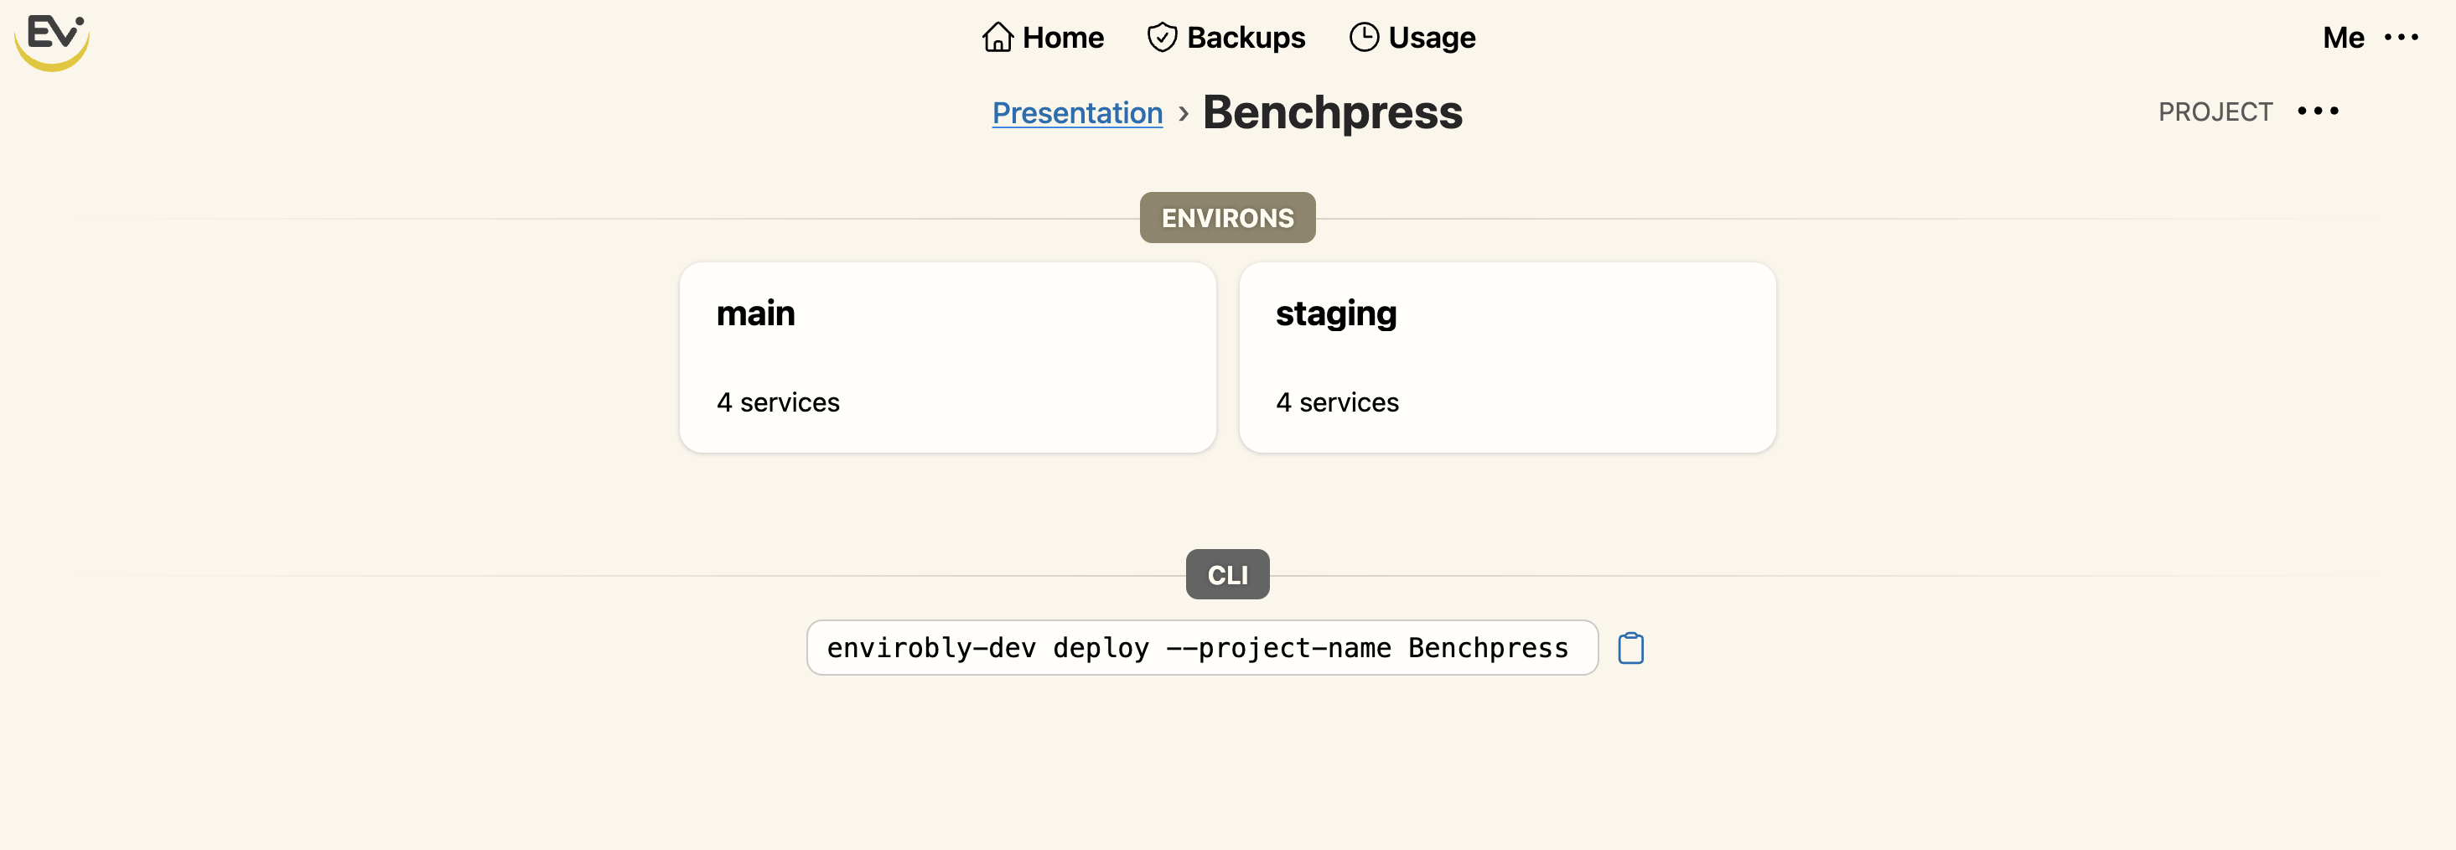Screen dimensions: 2456x850
Task: Open the ENVIRONS section badge
Action: [1226, 217]
